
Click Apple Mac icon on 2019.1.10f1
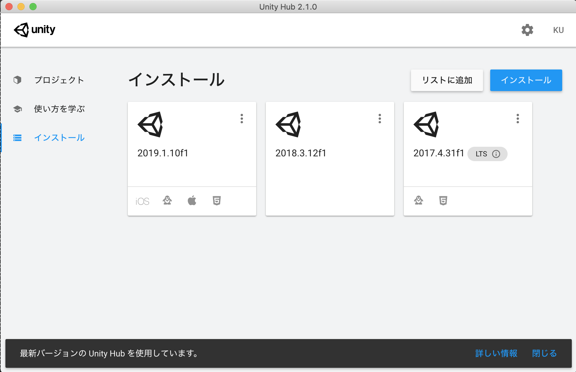coord(192,200)
